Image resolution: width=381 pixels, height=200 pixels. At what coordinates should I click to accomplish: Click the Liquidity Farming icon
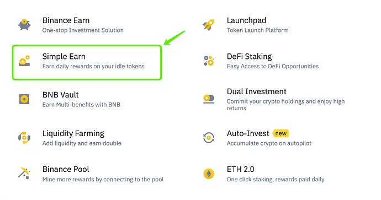click(x=24, y=137)
